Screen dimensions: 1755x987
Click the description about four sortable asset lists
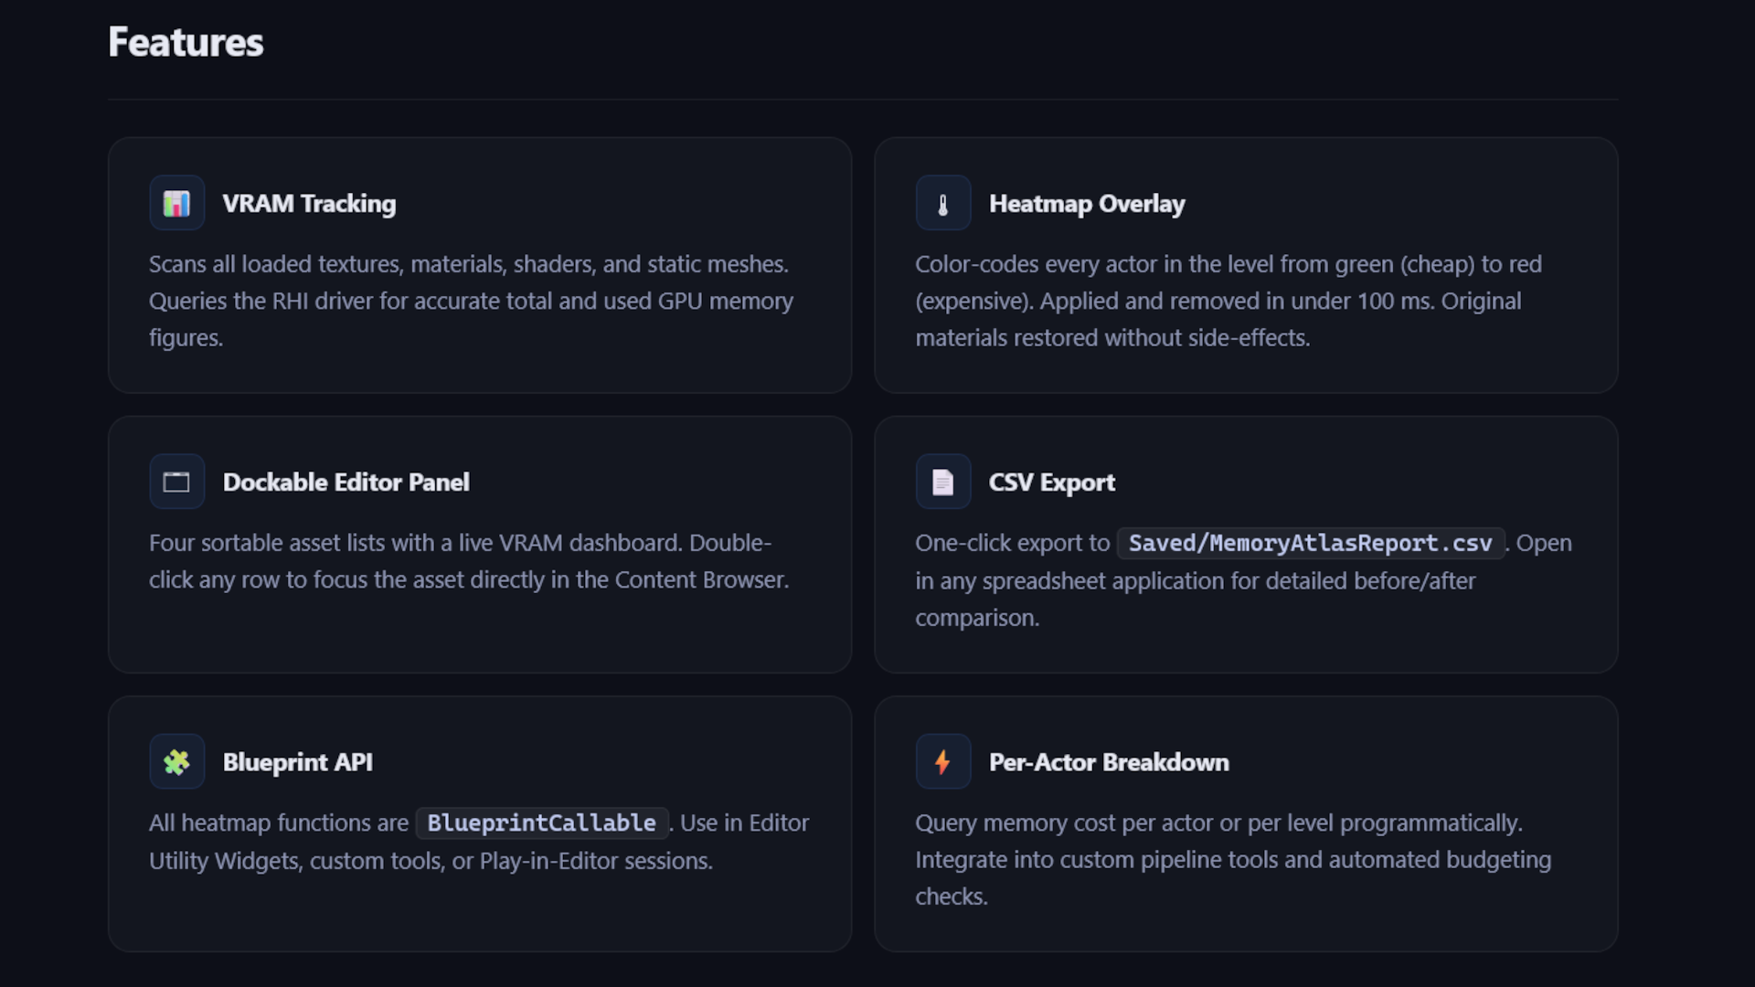[469, 561]
